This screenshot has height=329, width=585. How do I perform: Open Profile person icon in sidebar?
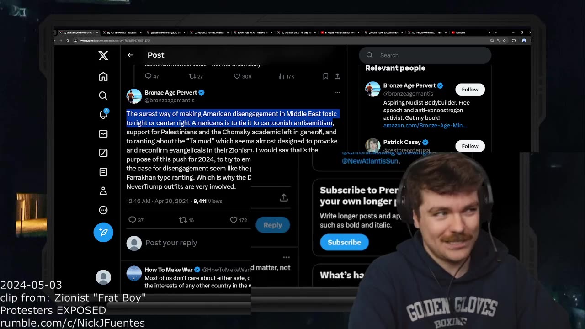click(103, 191)
